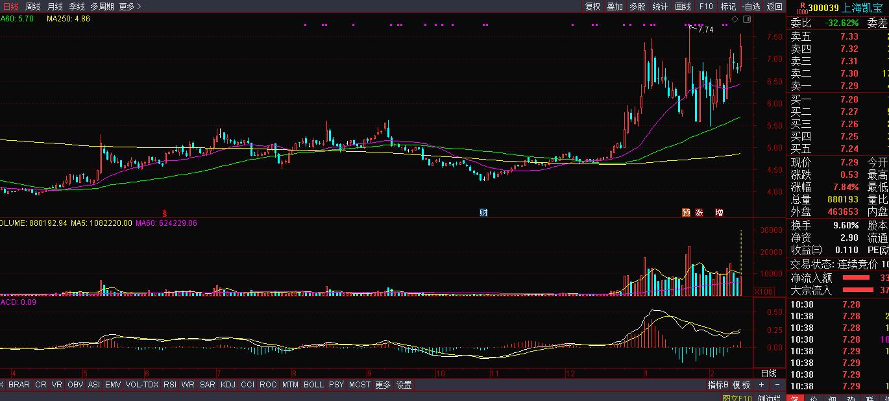Open 画线 drawing tools
This screenshot has height=401, width=889.
[x=683, y=6]
